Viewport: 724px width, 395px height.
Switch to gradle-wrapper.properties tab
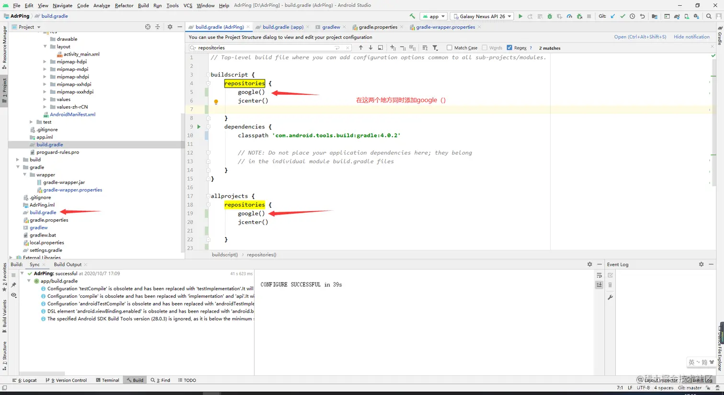(445, 27)
